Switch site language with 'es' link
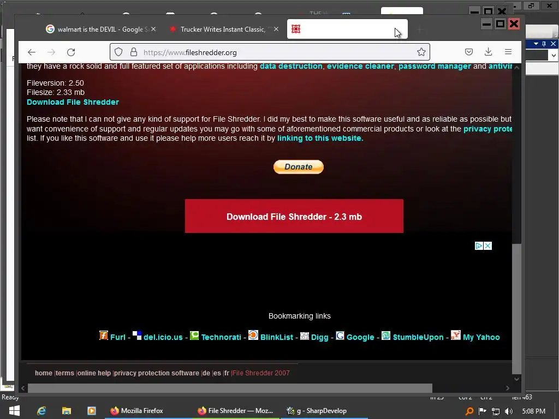This screenshot has width=559, height=419. (x=217, y=373)
